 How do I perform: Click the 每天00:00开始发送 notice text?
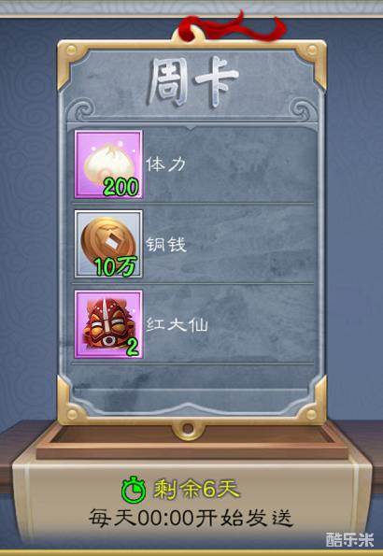click(x=191, y=518)
